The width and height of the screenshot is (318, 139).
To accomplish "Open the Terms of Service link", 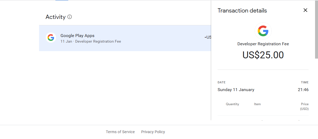I will pyautogui.click(x=120, y=132).
